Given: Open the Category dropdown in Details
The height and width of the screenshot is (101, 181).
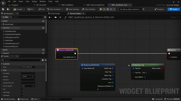Looking at the screenshot, I should pos(28,77).
